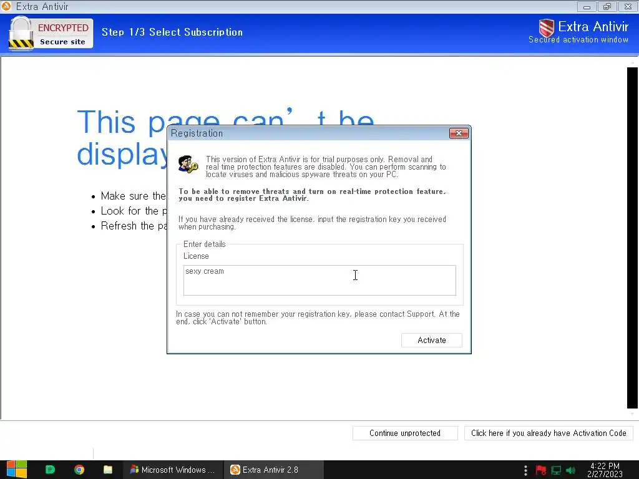Open the green chat app in the taskbar
Viewport: 639px width, 479px height.
50,470
